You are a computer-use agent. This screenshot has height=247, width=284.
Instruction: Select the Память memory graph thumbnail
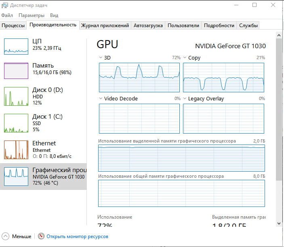(16, 70)
